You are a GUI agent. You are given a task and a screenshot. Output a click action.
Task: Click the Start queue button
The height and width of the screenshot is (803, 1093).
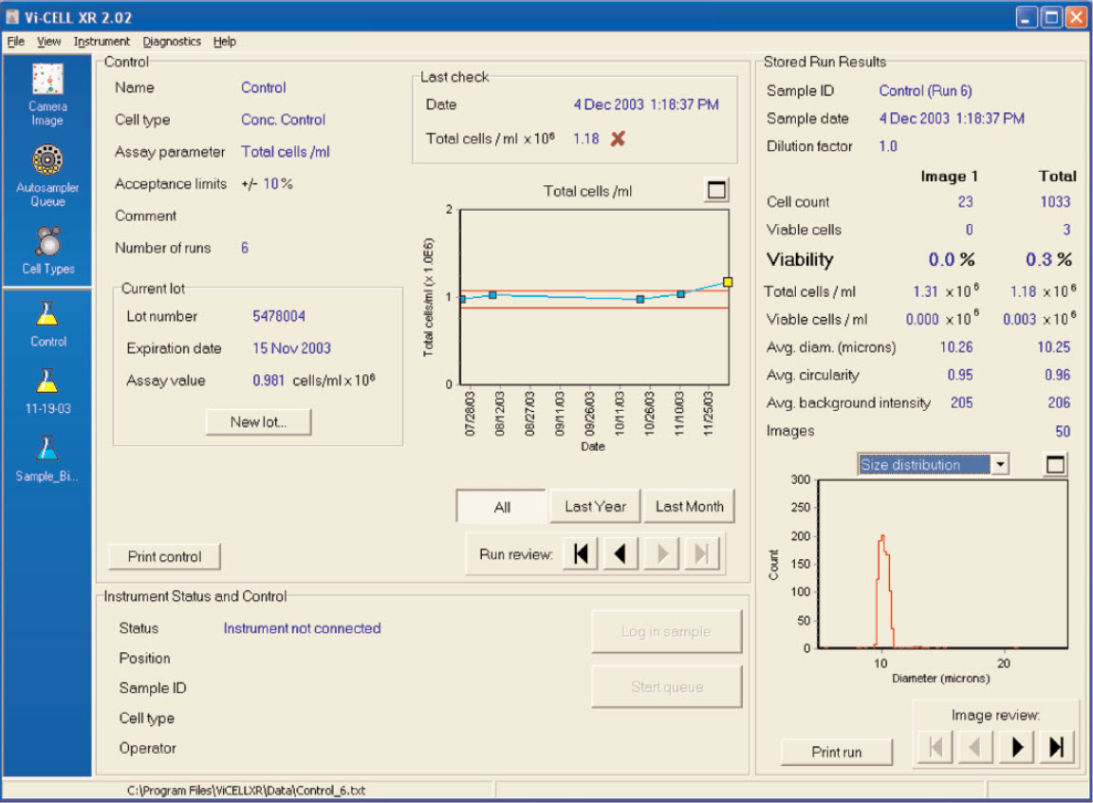tap(666, 686)
